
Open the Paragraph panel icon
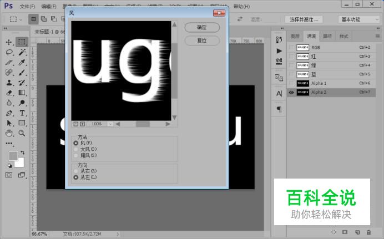click(279, 109)
